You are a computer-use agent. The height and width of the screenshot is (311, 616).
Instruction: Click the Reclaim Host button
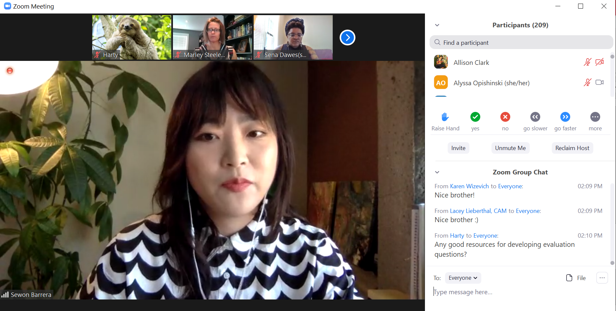click(x=572, y=148)
